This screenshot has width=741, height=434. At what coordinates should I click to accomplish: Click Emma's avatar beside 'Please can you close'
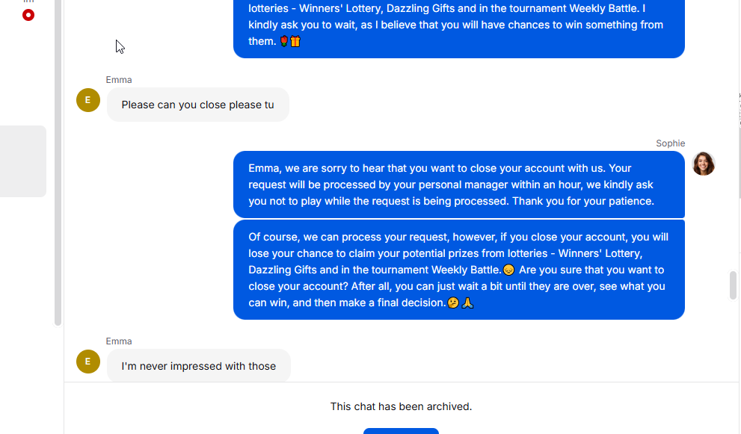click(88, 100)
